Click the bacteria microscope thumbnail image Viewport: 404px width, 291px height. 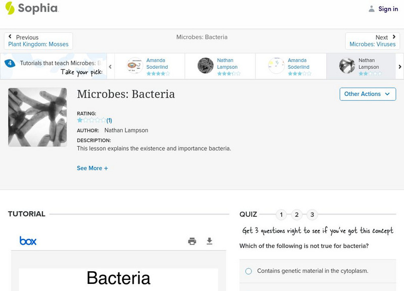click(37, 117)
